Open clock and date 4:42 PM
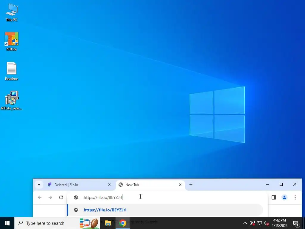This screenshot has height=229, width=305. click(x=280, y=223)
